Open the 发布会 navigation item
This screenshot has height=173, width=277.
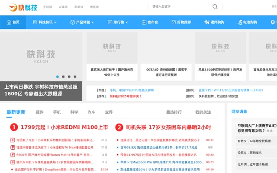(150, 22)
